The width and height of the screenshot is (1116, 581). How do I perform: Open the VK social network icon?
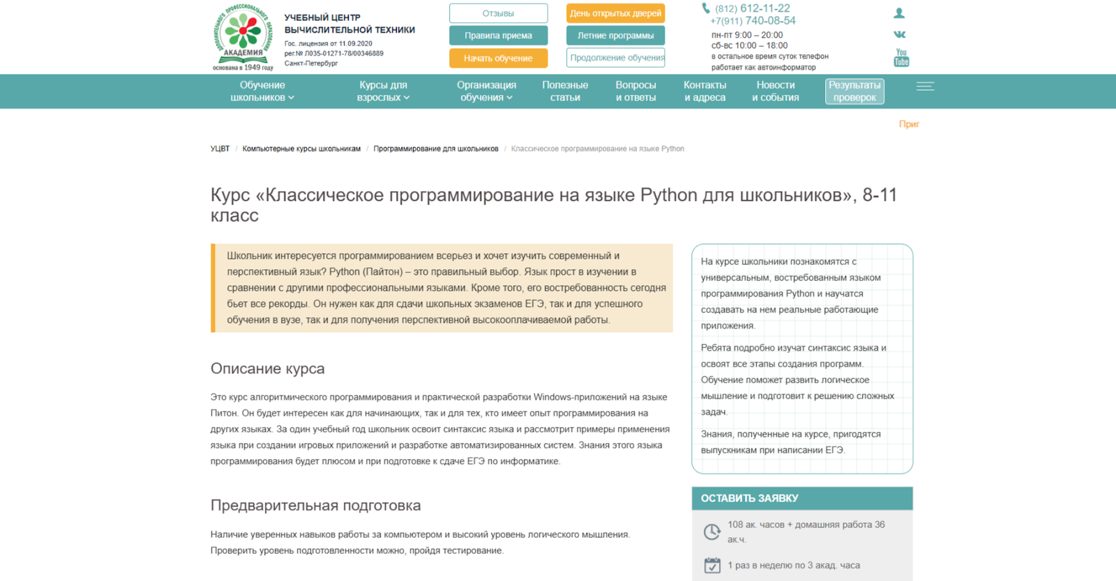coord(900,34)
